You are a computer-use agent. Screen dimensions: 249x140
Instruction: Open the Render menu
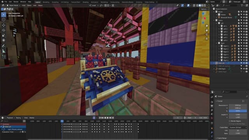(16, 2)
